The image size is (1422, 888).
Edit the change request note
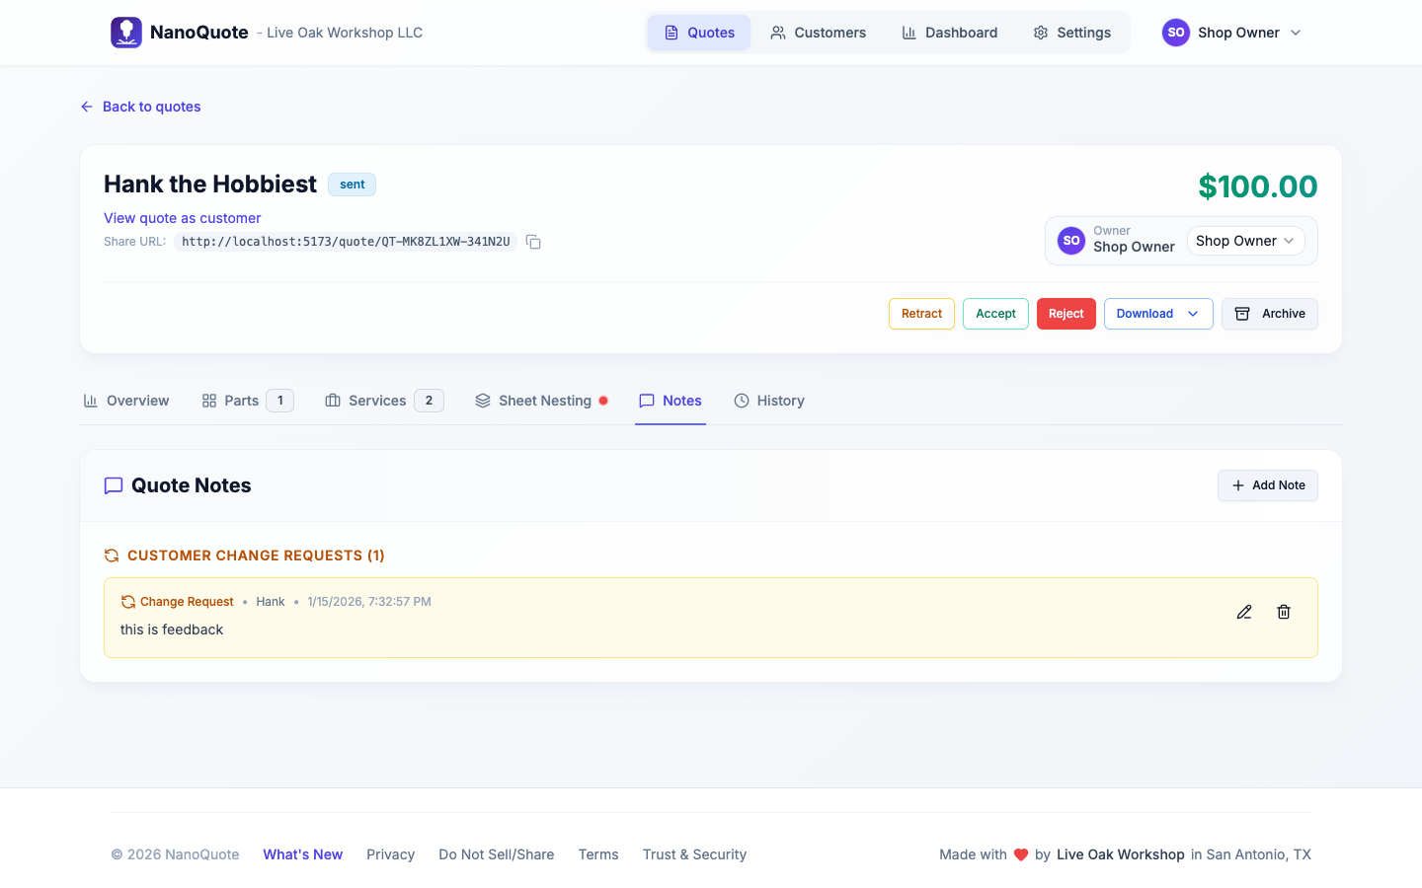tap(1244, 612)
